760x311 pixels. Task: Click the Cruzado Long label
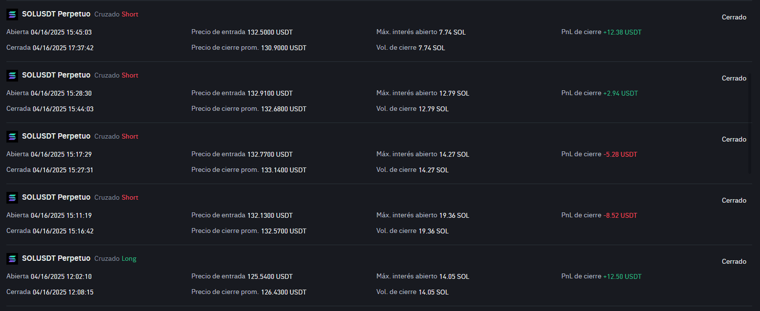coord(115,259)
